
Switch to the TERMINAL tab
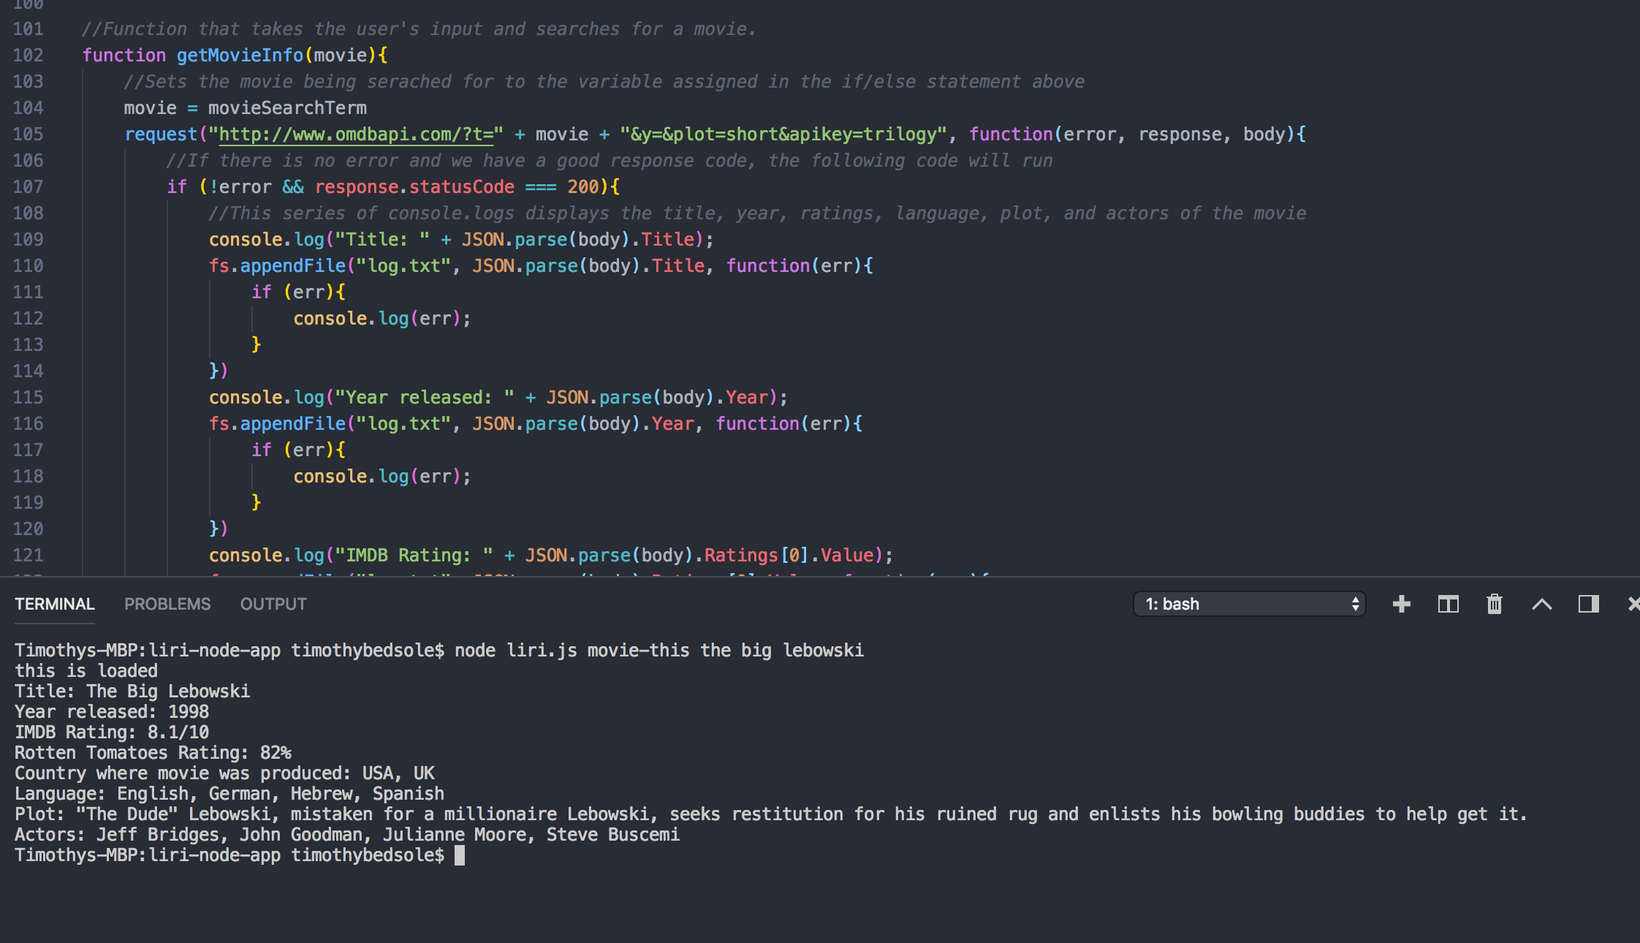[x=54, y=604]
